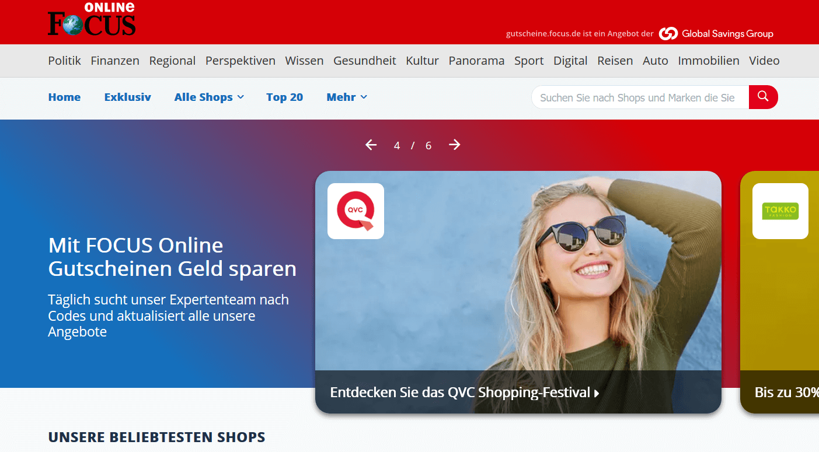Open the Politik section

click(64, 61)
